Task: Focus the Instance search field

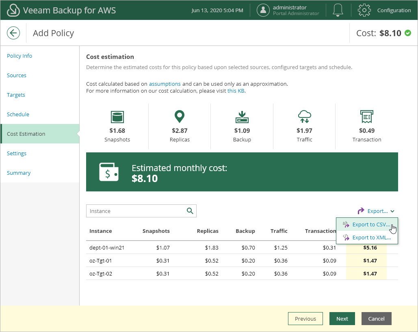Action: pyautogui.click(x=141, y=211)
